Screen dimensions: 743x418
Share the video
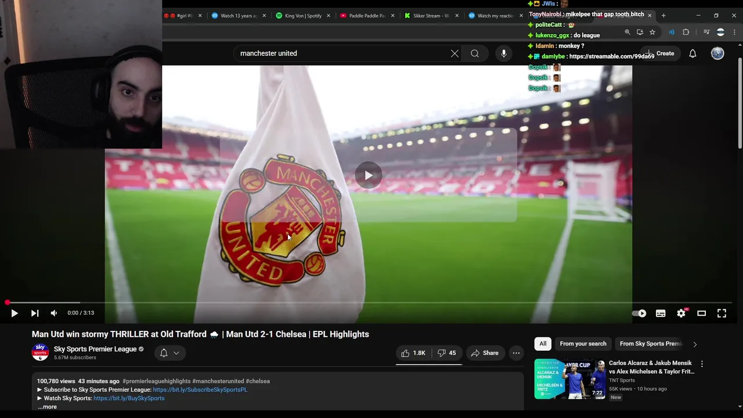point(485,353)
